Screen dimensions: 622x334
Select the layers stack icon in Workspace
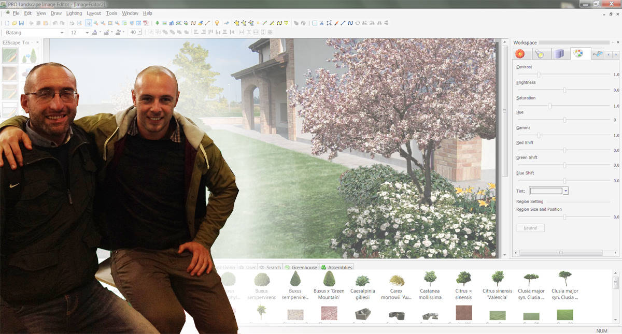(x=559, y=53)
